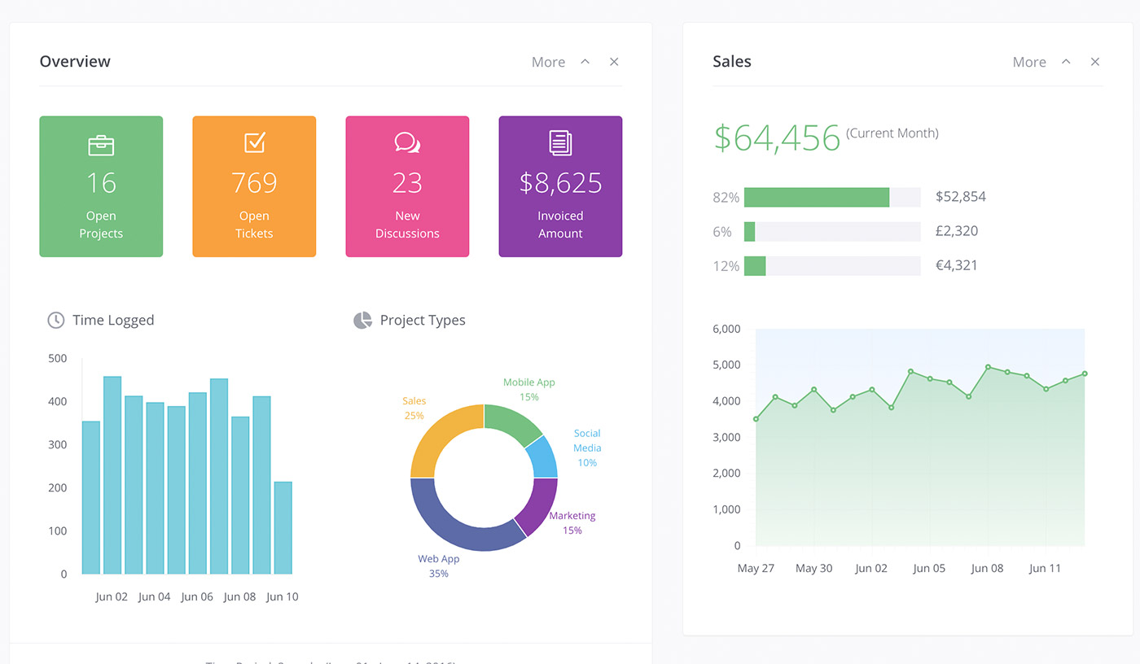Image resolution: width=1140 pixels, height=664 pixels.
Task: Click the chat bubbles icon on New Discussions
Action: pos(407,142)
